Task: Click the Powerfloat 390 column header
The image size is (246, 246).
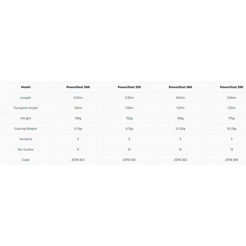Action: pyautogui.click(x=231, y=87)
